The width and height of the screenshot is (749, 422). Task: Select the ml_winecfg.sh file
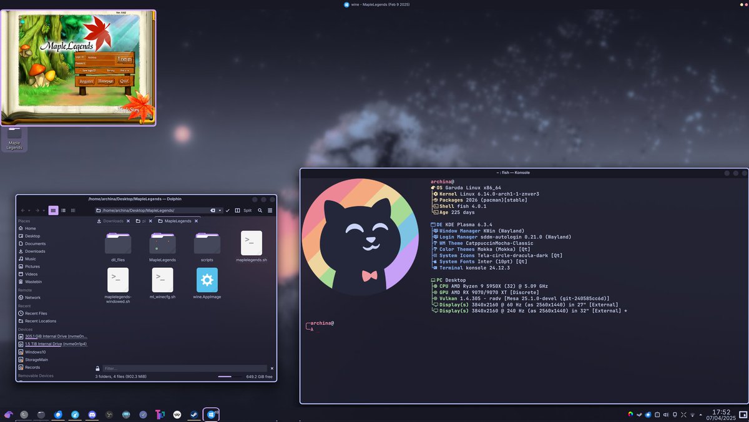(x=162, y=282)
